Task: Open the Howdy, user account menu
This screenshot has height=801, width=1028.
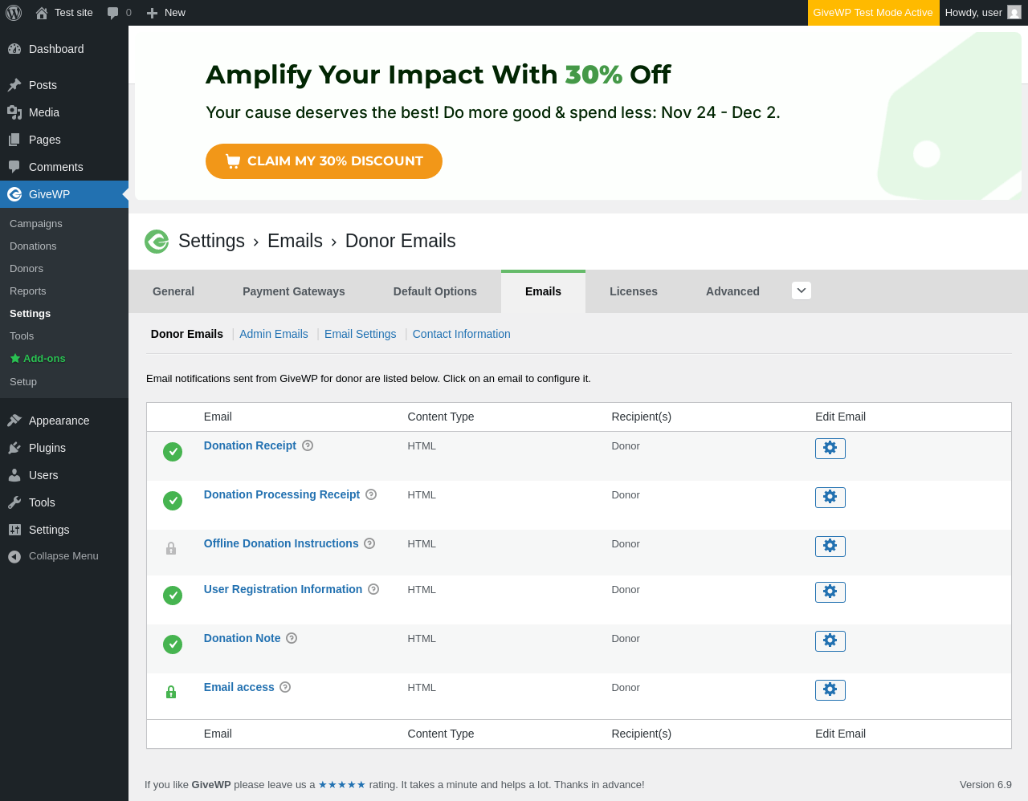Action: tap(982, 13)
